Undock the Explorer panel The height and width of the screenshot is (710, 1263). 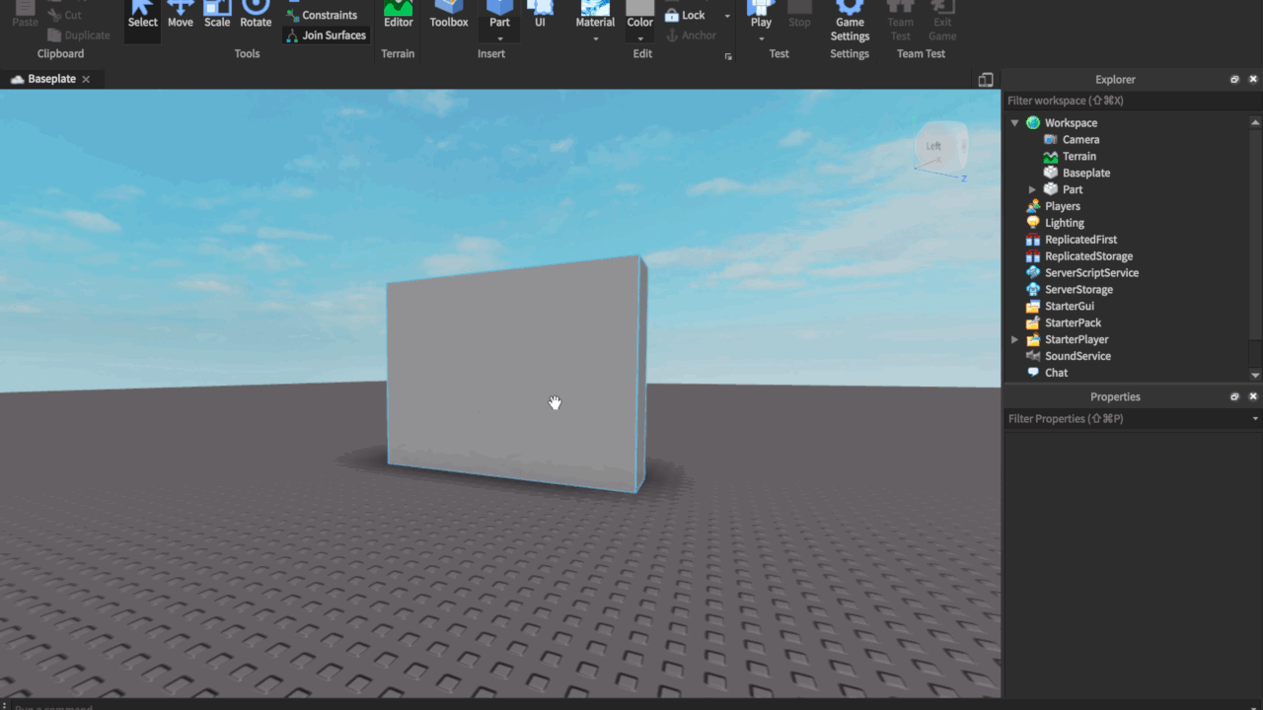[x=1234, y=79]
